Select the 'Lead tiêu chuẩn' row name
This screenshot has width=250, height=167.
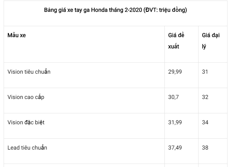tap(27, 148)
